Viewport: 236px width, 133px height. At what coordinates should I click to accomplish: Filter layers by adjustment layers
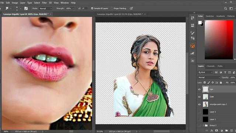(x=221, y=72)
